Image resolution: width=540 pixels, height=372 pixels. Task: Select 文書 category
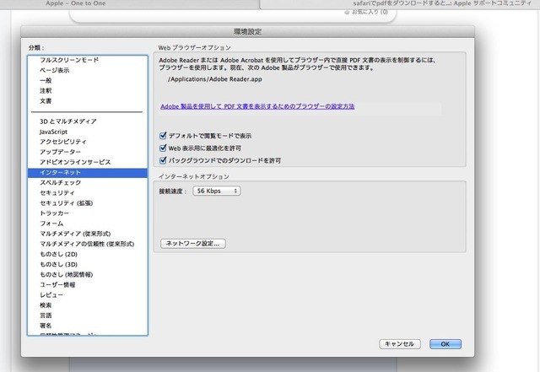88,101
